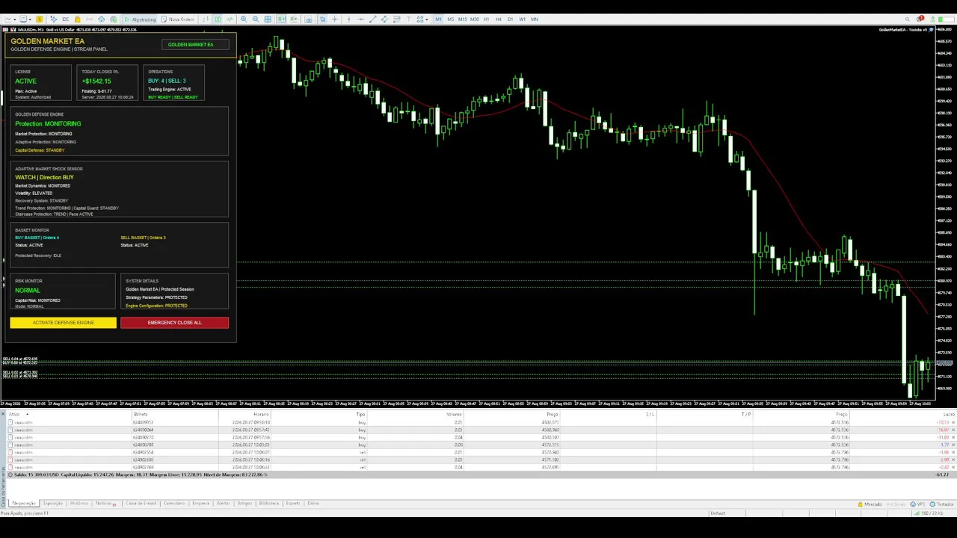Screen dimensions: 957x538
Task: Open the search magnifier in toolbar
Action: [908, 19]
